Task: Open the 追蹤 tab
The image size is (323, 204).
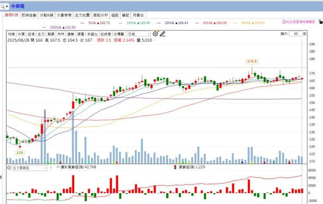Action: [x=115, y=15]
